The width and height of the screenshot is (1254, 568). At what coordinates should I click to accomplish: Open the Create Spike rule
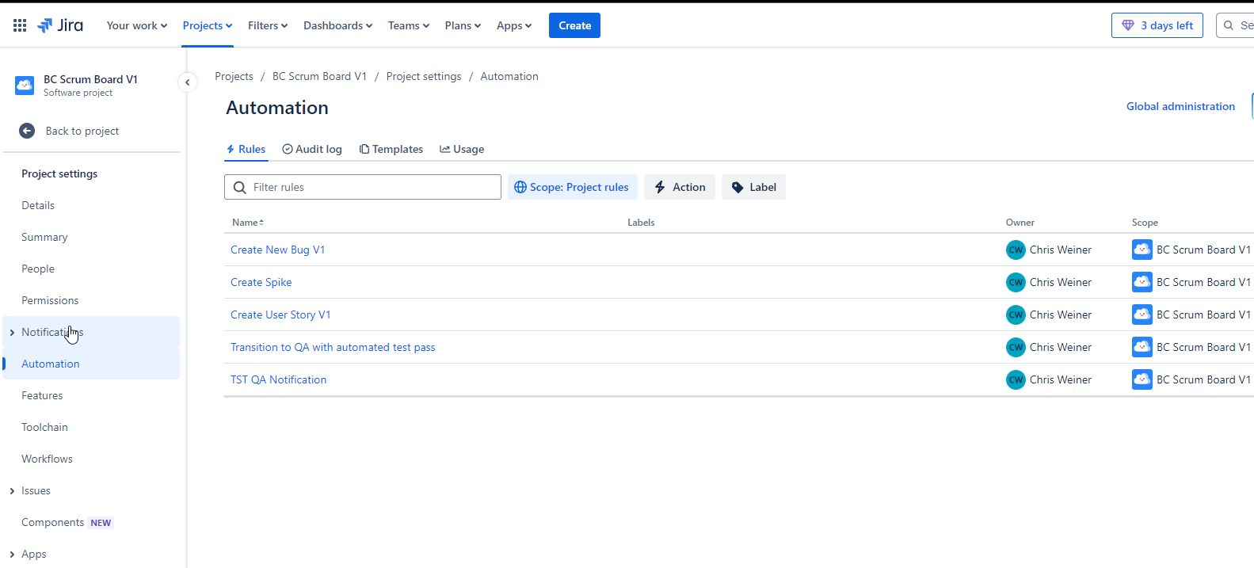[x=261, y=282]
